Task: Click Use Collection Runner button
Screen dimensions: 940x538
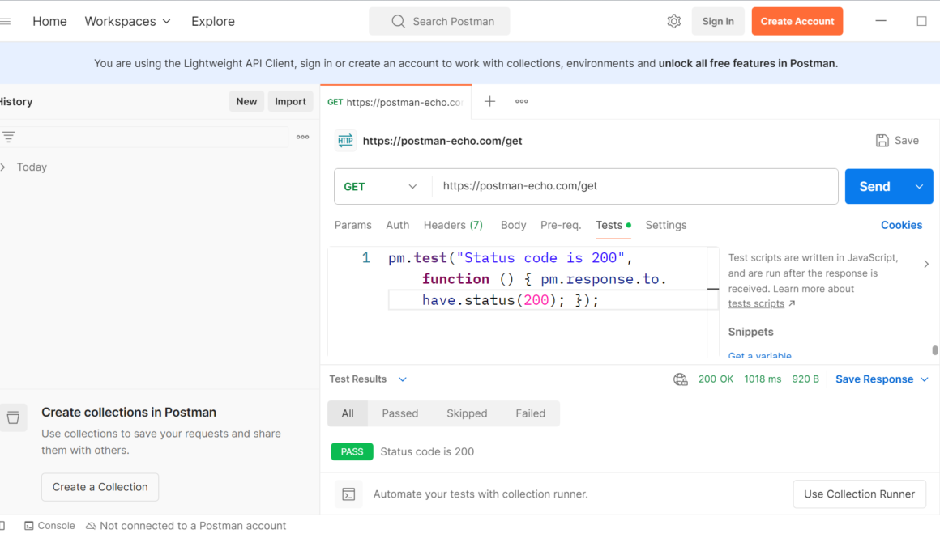Action: [859, 494]
